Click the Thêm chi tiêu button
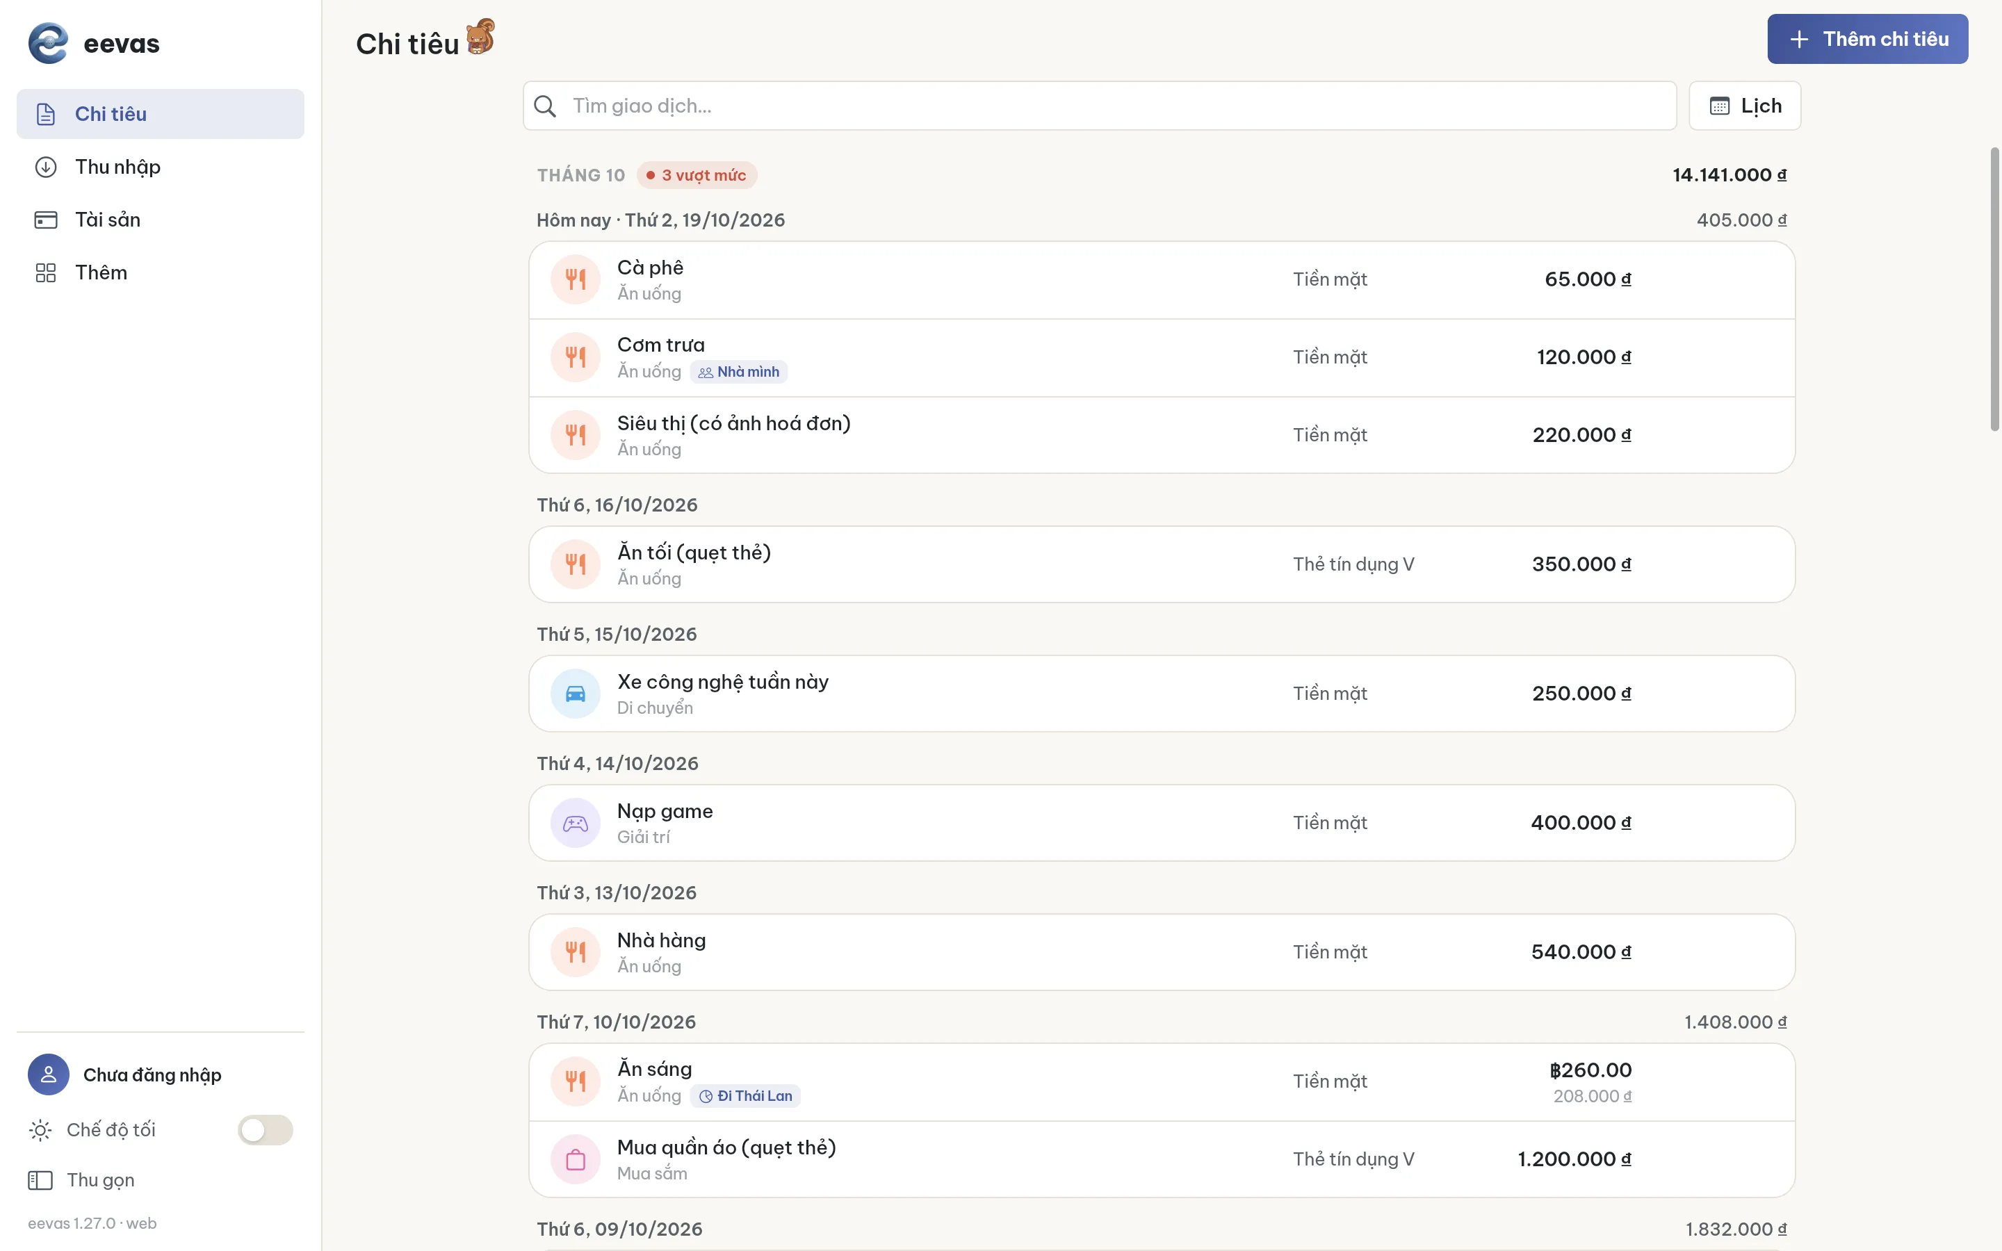Image resolution: width=2002 pixels, height=1251 pixels. point(1868,39)
